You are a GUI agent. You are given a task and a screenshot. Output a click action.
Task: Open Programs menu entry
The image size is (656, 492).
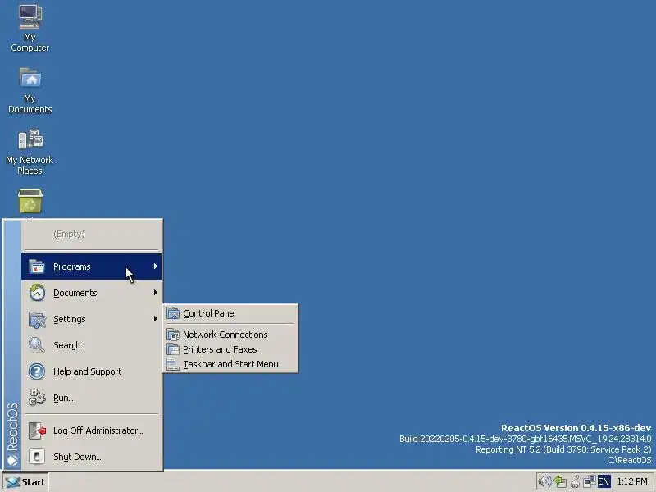91,266
